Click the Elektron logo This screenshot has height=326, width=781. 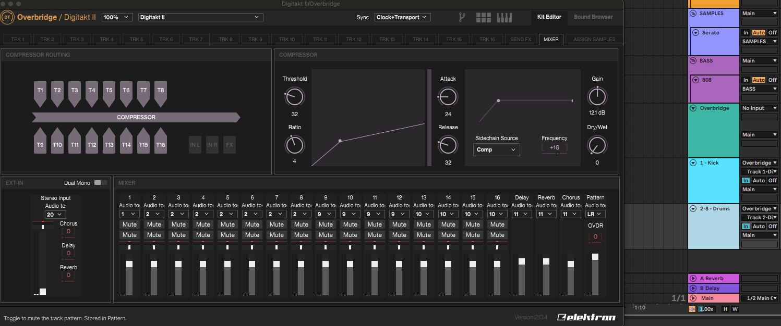pos(586,317)
